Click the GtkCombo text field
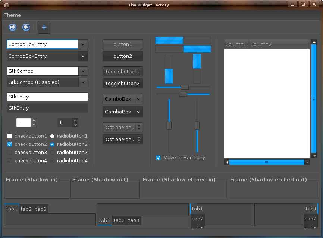Image resolution: width=323 pixels, height=238 pixels. click(x=43, y=71)
